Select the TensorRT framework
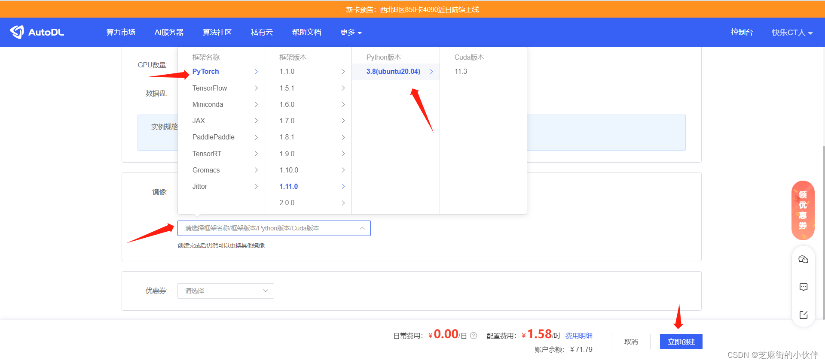Screen dimensions: 825x363 tap(221, 154)
